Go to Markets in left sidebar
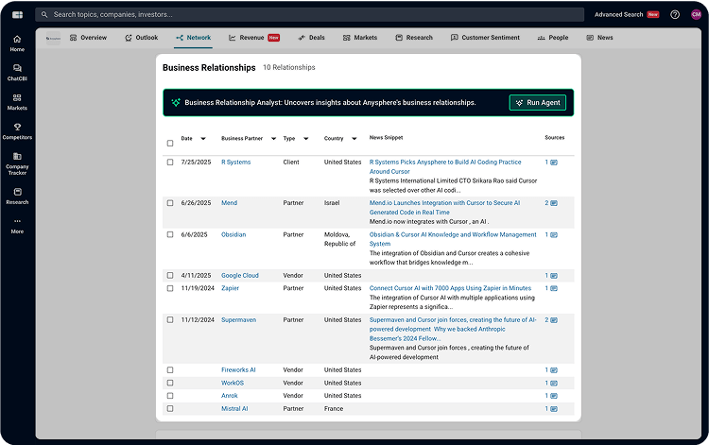This screenshot has width=709, height=445. (x=17, y=101)
